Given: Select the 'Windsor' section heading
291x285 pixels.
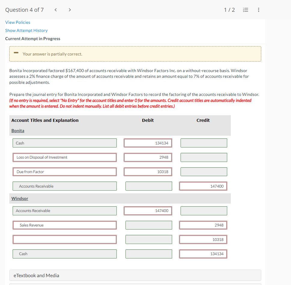Looking at the screenshot, I should click(20, 198).
